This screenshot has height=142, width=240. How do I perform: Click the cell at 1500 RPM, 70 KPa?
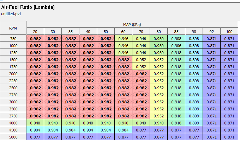(x=141, y=60)
